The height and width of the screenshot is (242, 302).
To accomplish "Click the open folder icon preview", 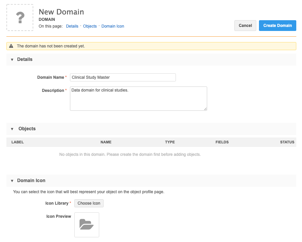I will point(86,224).
